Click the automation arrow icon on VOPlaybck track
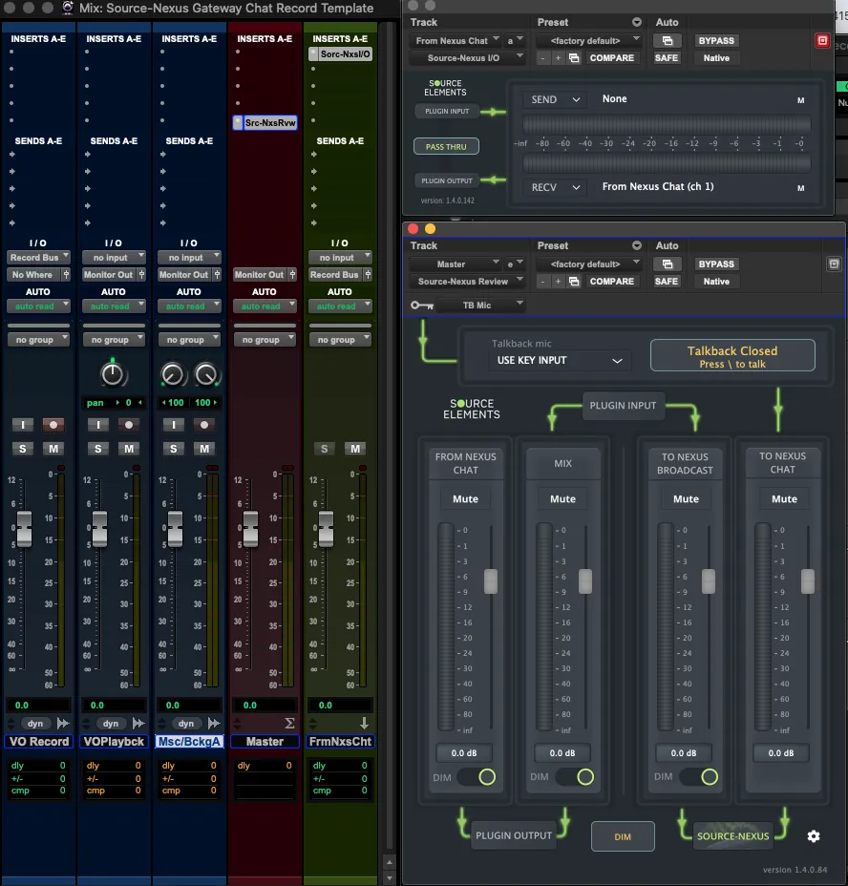Viewport: 848px width, 886px height. click(x=138, y=724)
